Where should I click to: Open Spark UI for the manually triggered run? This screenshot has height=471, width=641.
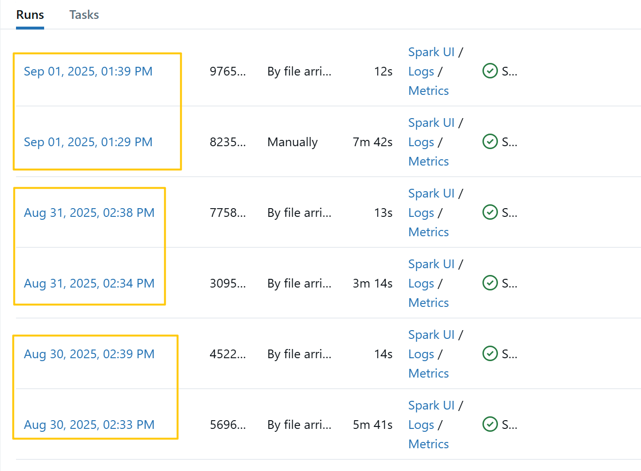[432, 122]
